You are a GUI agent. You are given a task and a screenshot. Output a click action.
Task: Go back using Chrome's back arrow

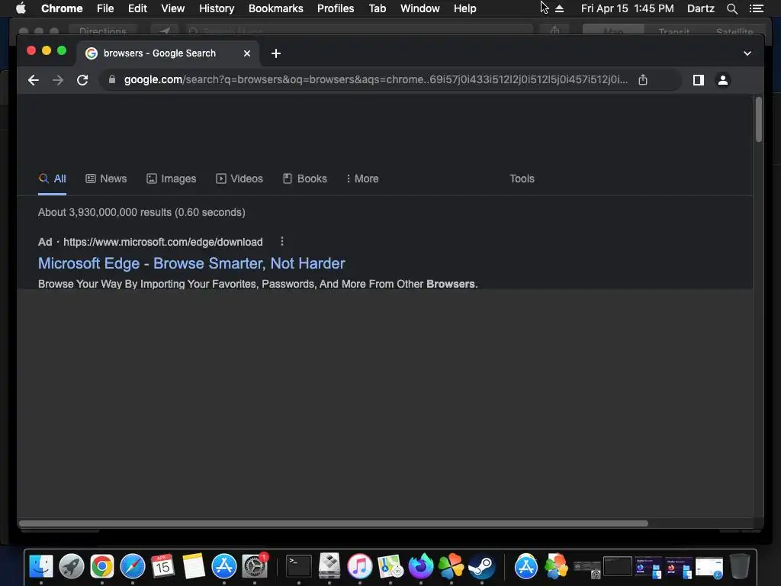[34, 80]
